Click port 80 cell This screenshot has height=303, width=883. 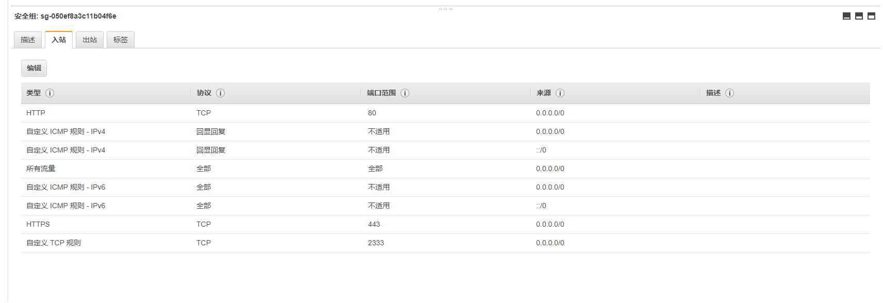[372, 113]
